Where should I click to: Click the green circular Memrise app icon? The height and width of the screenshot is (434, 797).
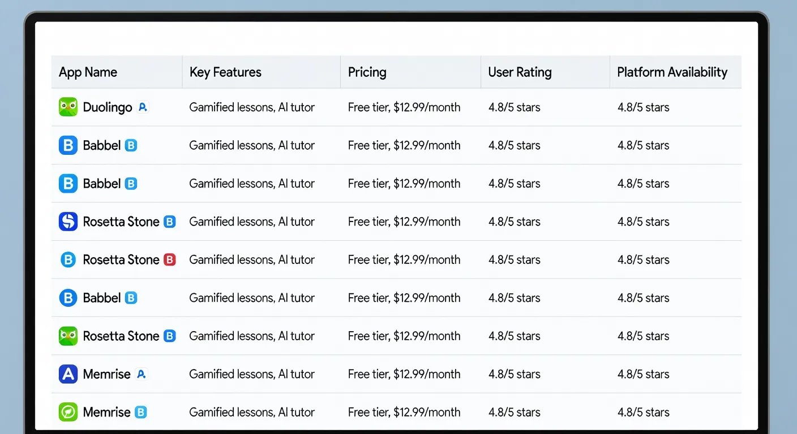(x=68, y=412)
